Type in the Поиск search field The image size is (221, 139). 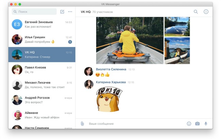pyautogui.click(x=36, y=12)
